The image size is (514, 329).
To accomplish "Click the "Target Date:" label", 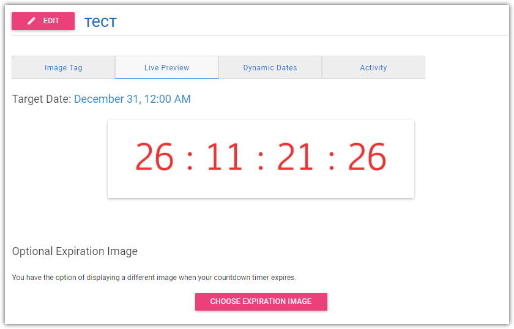I will click(42, 99).
